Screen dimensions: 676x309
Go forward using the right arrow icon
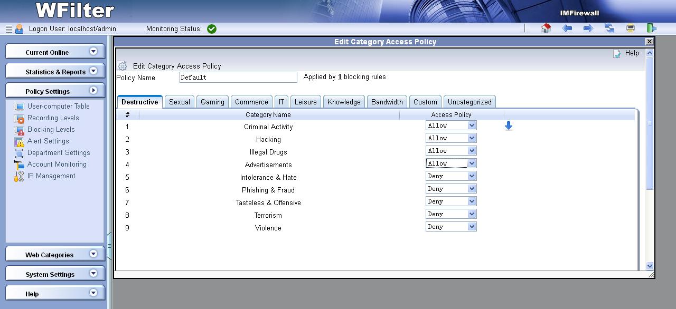[x=588, y=28]
